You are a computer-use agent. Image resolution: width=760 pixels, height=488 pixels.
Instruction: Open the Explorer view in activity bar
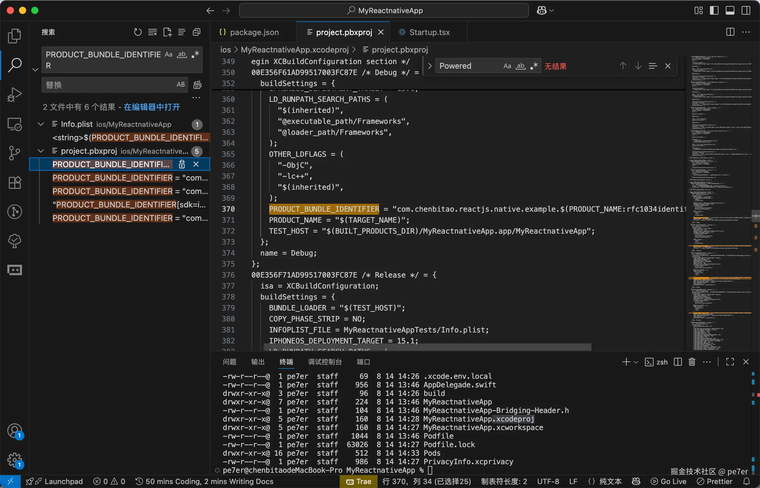pyautogui.click(x=14, y=36)
